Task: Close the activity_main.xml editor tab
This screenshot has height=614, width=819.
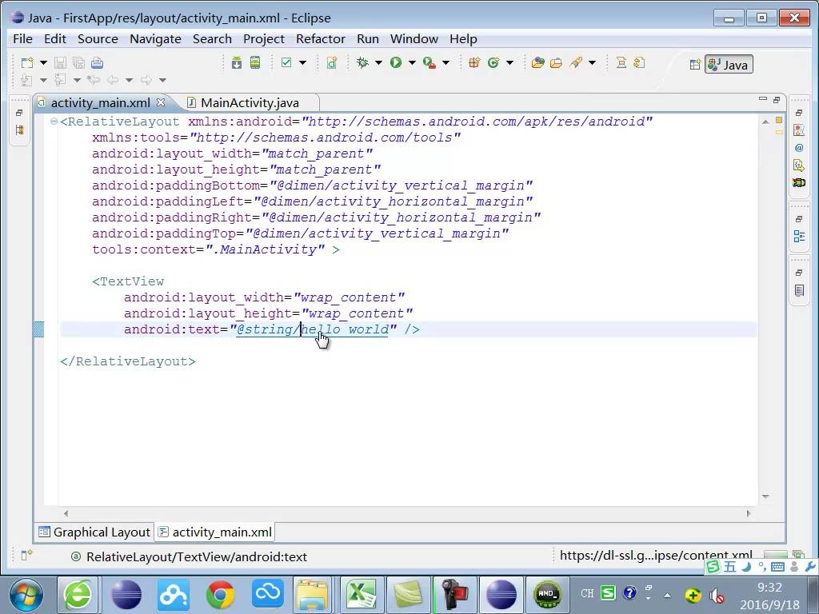Action: coord(161,102)
